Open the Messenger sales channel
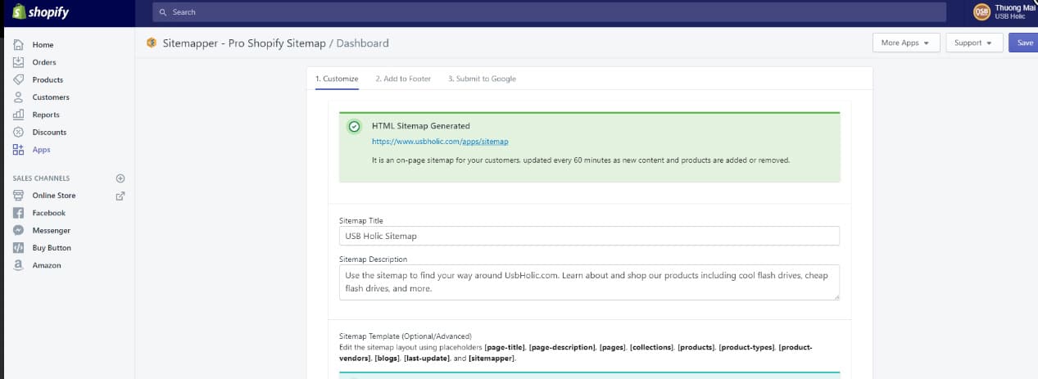The image size is (1038, 379). 52,231
